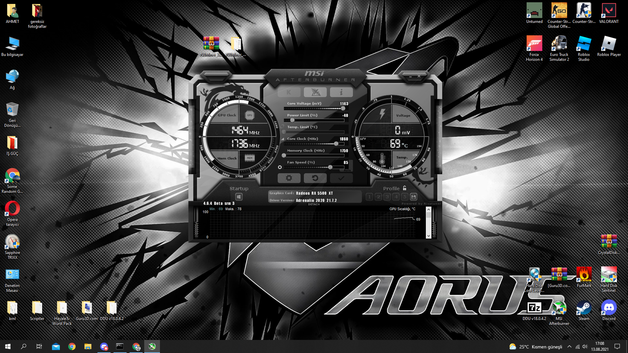Click the Core Voltage slider track

314,109
